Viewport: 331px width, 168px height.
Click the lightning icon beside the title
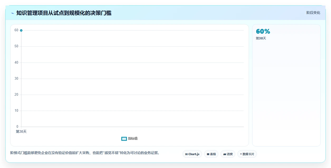13,13
